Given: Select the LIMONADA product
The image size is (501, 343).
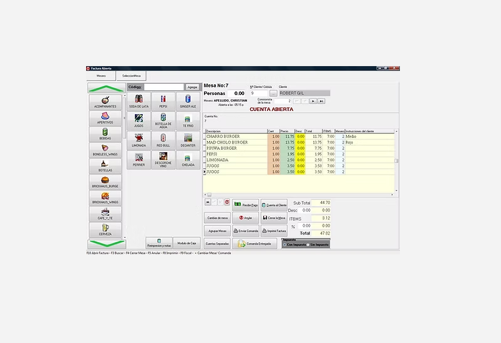Looking at the screenshot, I should [x=139, y=140].
